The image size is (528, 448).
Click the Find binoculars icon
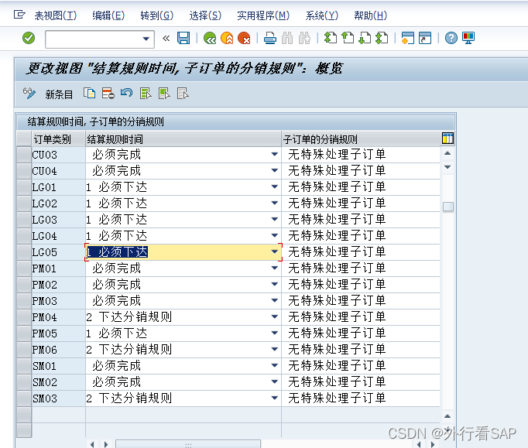(x=287, y=38)
